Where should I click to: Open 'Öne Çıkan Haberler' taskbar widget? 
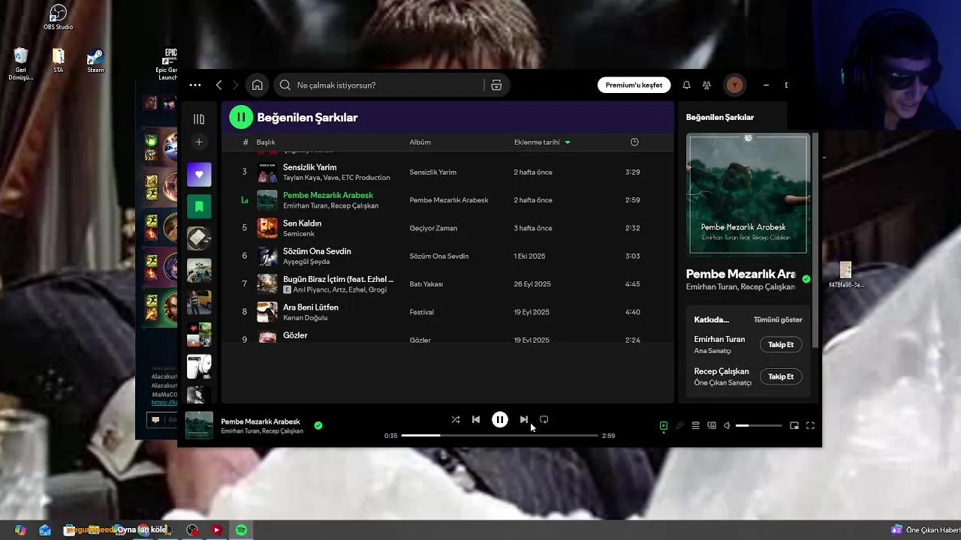coord(926,530)
